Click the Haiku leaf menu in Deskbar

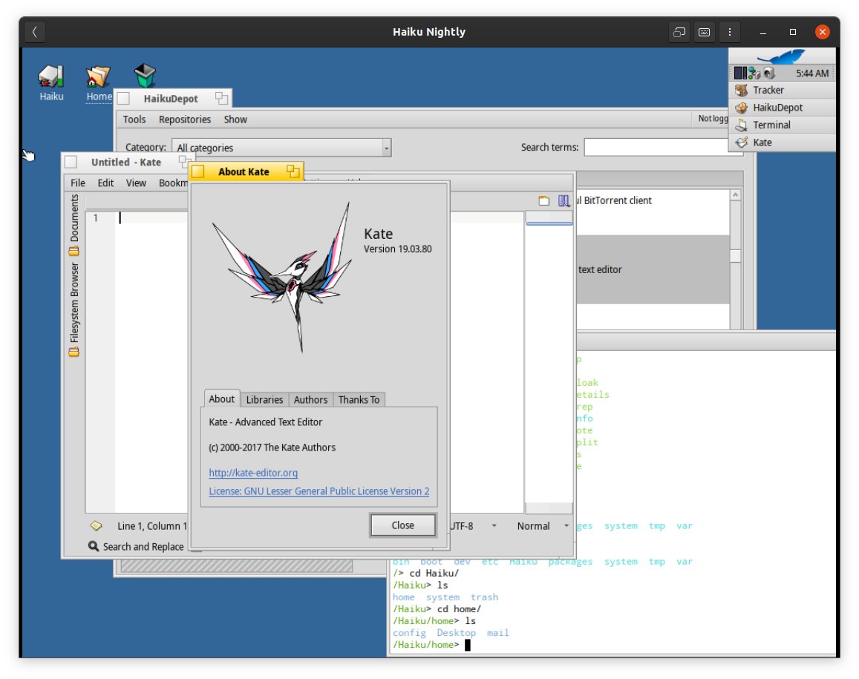[x=782, y=56]
